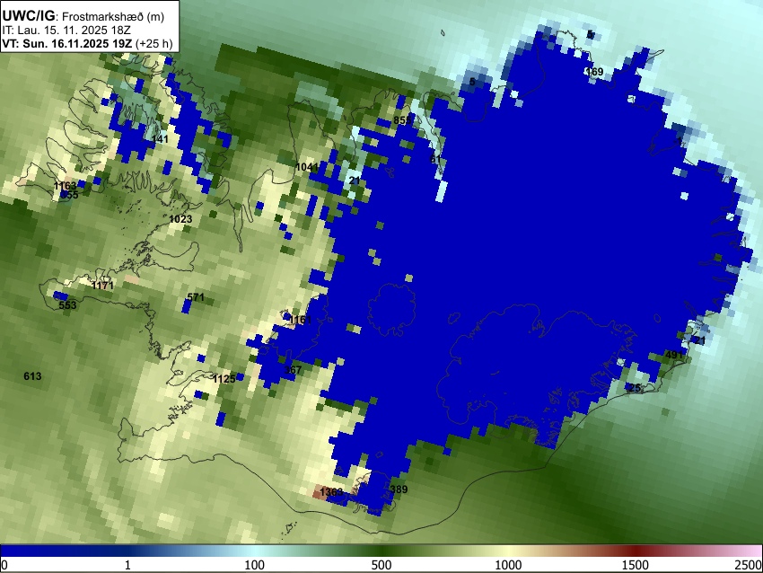This screenshot has height=573, width=763.
Task: Select the map value 367
Action: tap(293, 370)
